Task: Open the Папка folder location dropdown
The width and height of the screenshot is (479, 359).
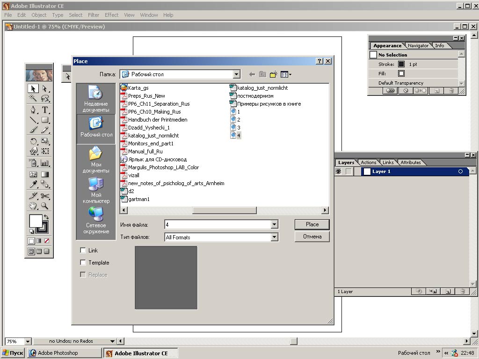Action: point(236,74)
